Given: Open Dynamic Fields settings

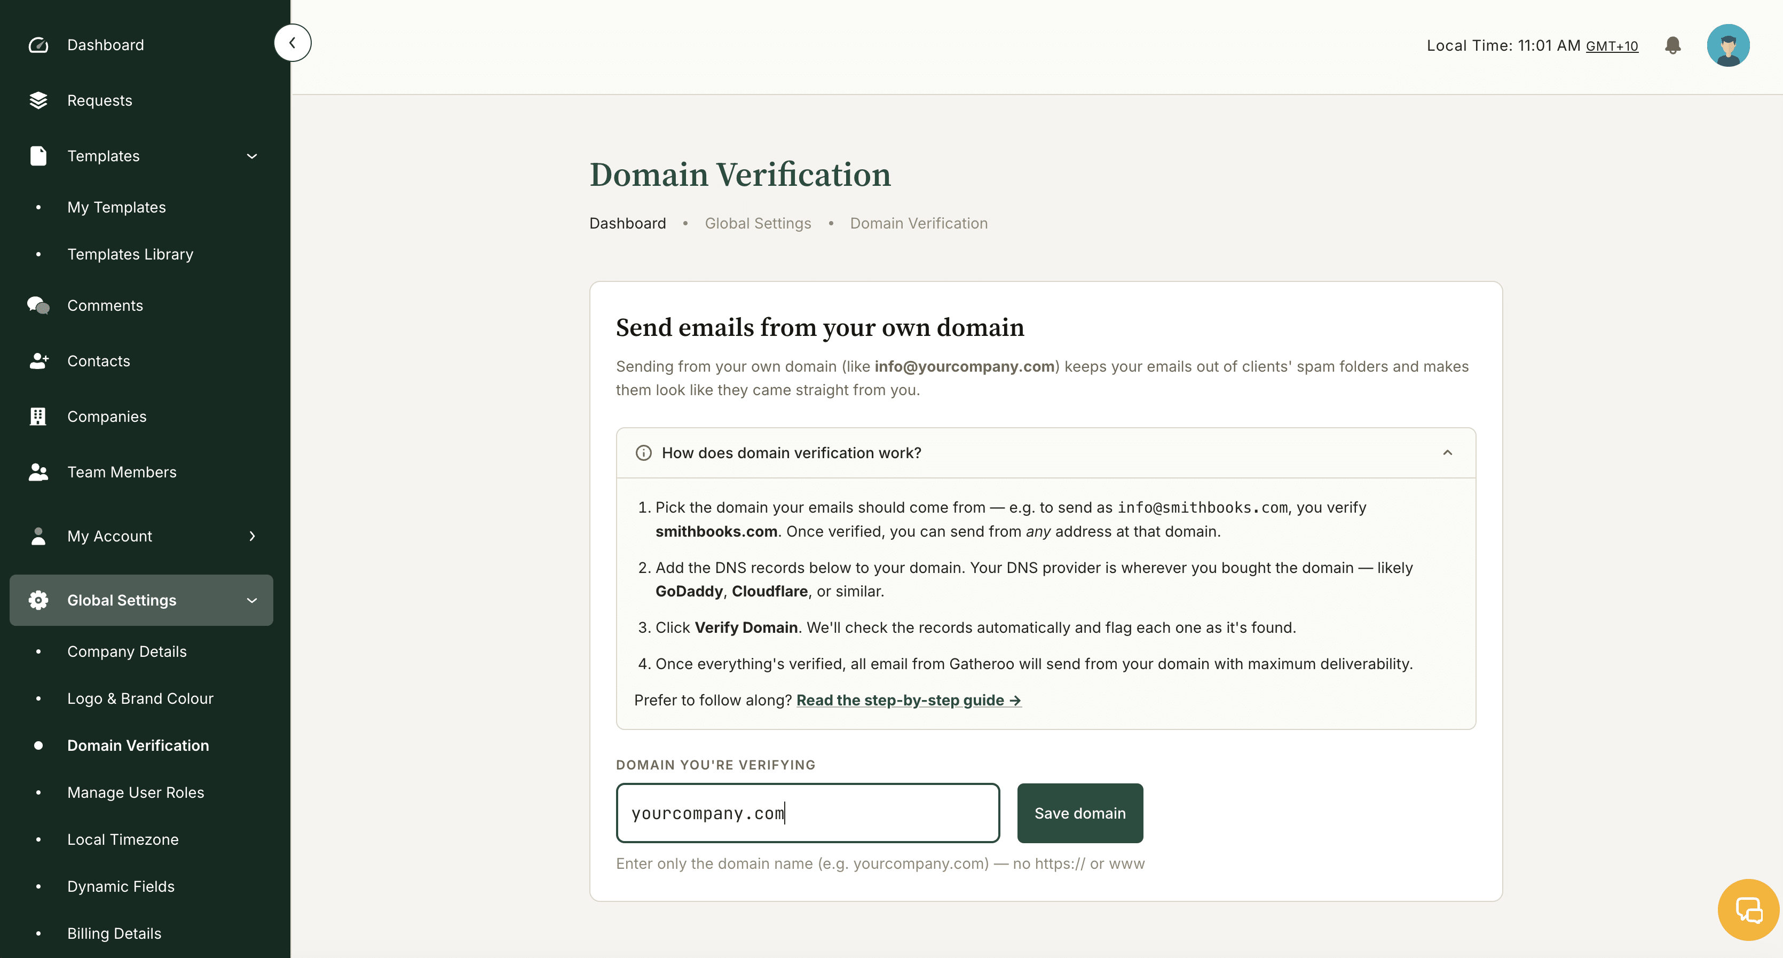Looking at the screenshot, I should point(121,886).
